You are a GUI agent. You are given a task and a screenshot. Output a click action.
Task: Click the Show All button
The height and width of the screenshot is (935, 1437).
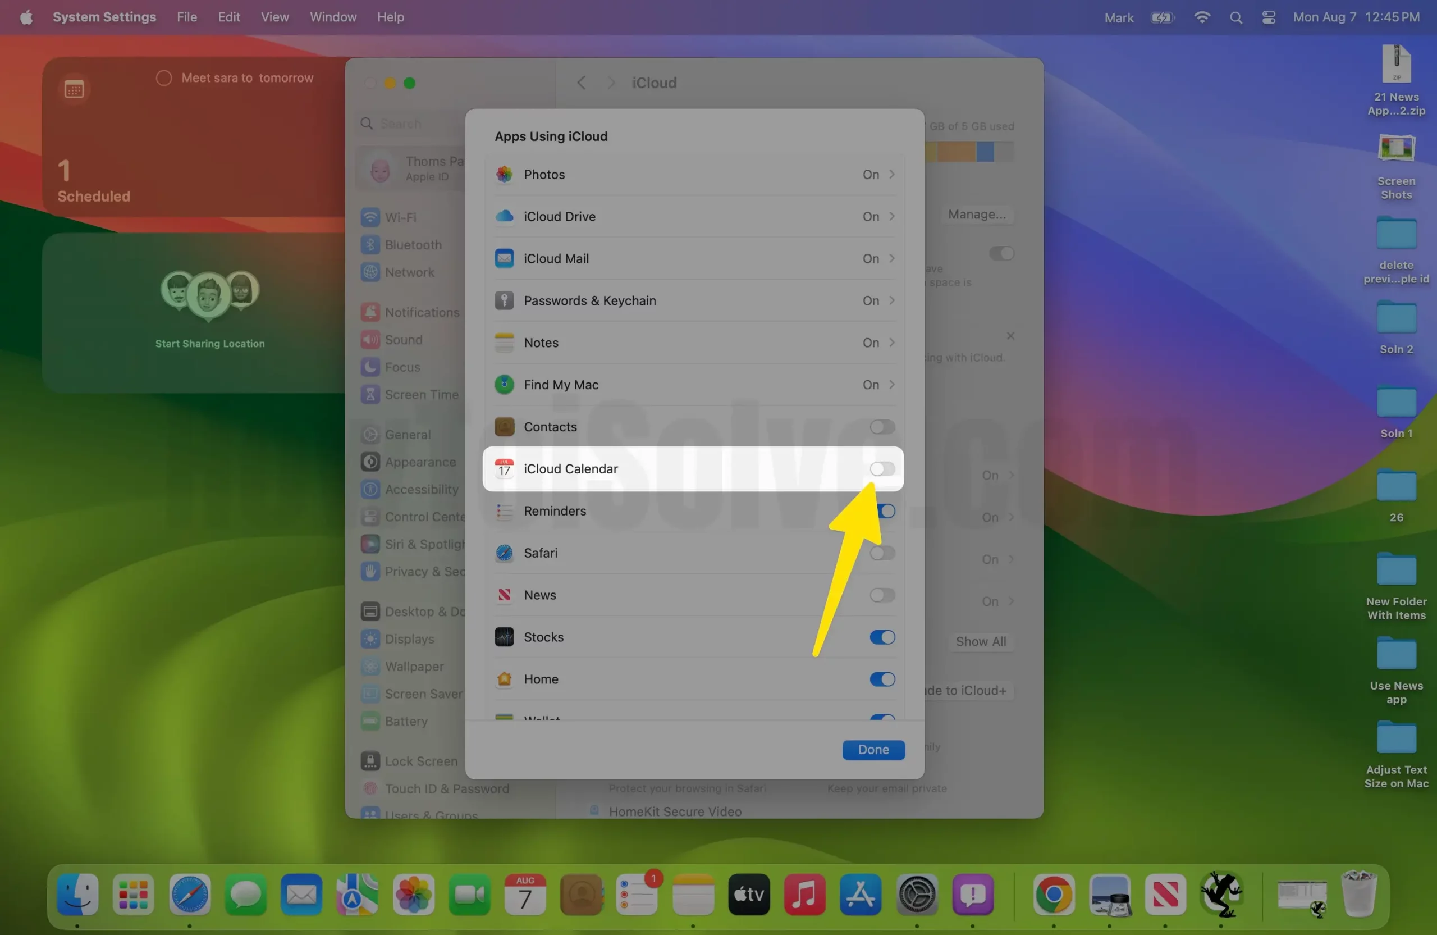981,641
